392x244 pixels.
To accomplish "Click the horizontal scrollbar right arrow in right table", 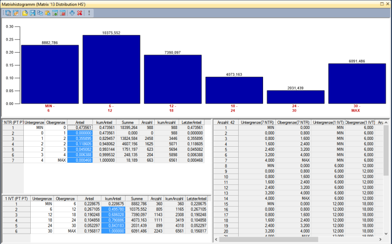I will [x=380, y=239].
